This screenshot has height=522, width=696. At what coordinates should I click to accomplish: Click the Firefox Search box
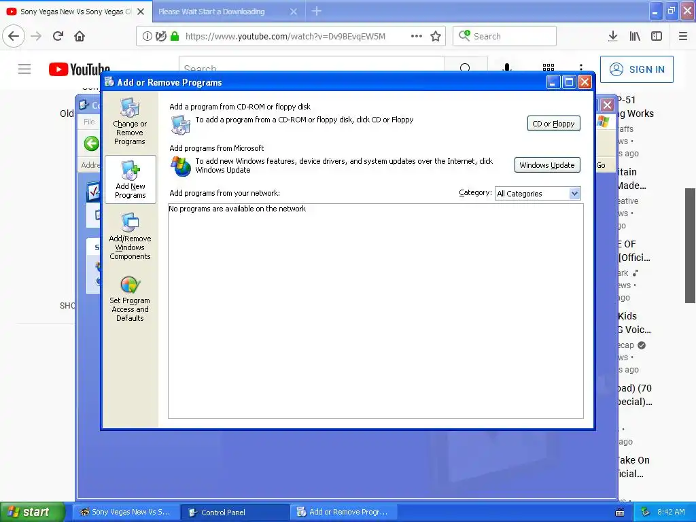click(505, 36)
